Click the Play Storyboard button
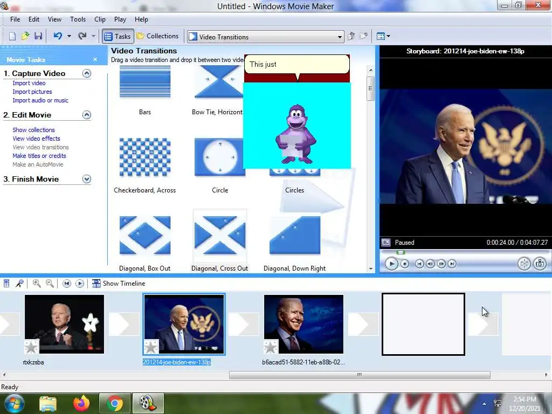The image size is (552, 414). (x=80, y=284)
